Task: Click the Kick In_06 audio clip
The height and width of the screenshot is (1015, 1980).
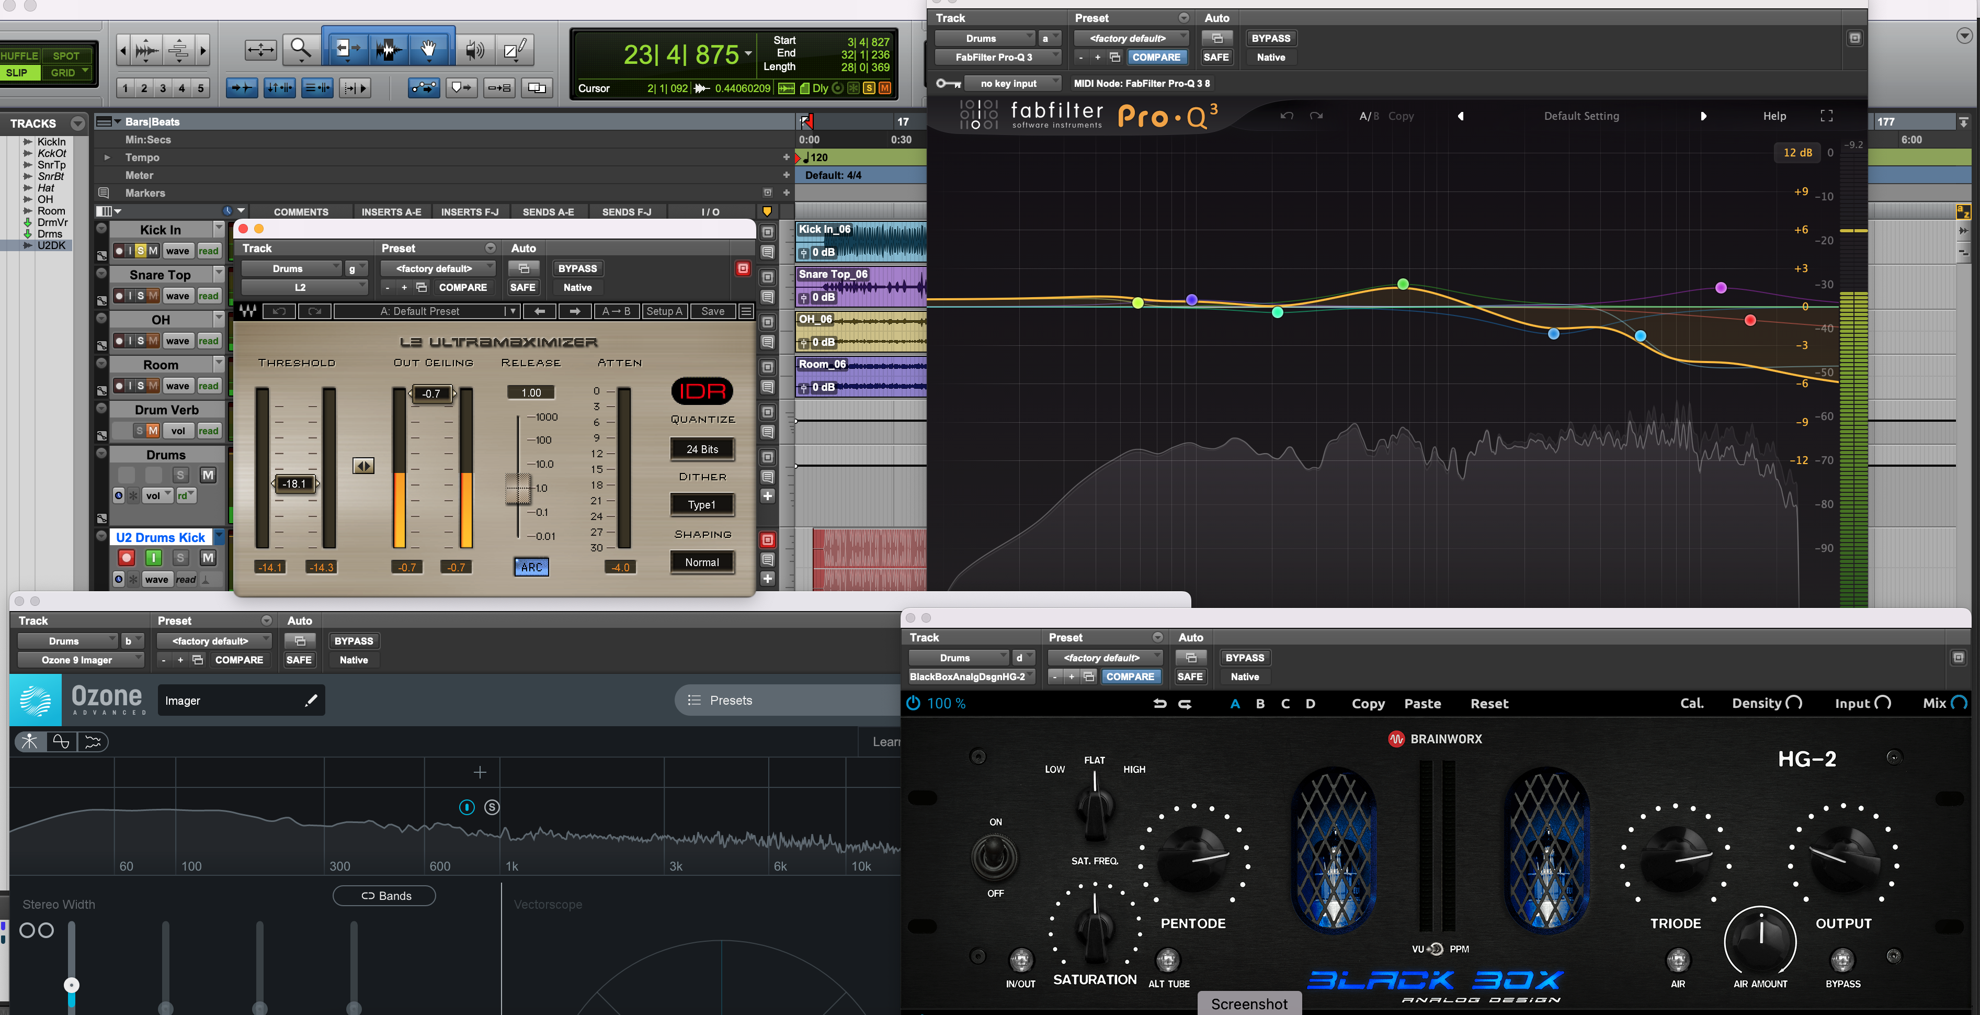Action: click(860, 241)
